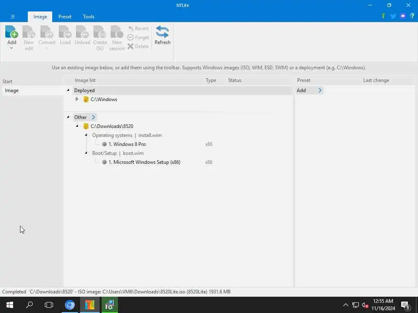
Task: Switch to the Image ribbon tab
Action: [x=40, y=16]
